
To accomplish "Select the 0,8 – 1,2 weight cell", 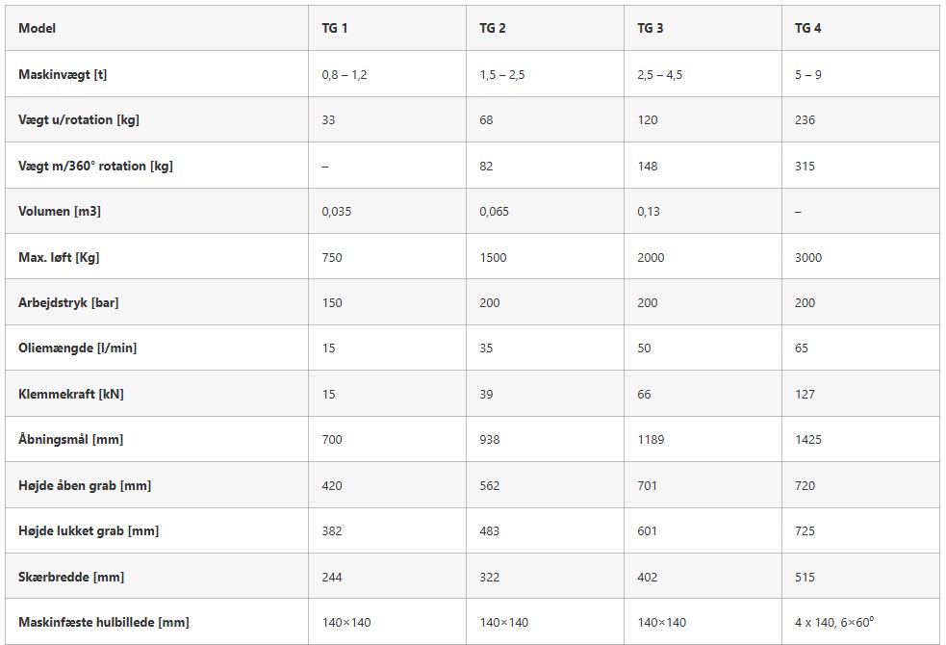I will pyautogui.click(x=345, y=74).
